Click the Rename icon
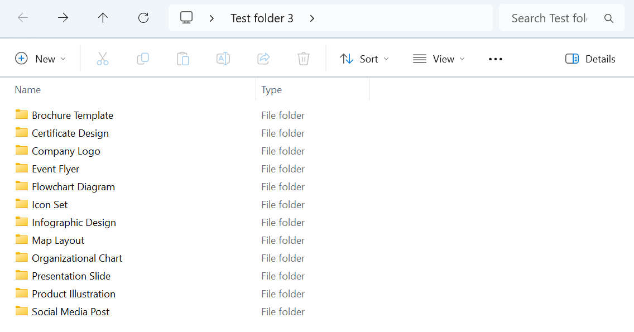The height and width of the screenshot is (332, 634). point(223,58)
